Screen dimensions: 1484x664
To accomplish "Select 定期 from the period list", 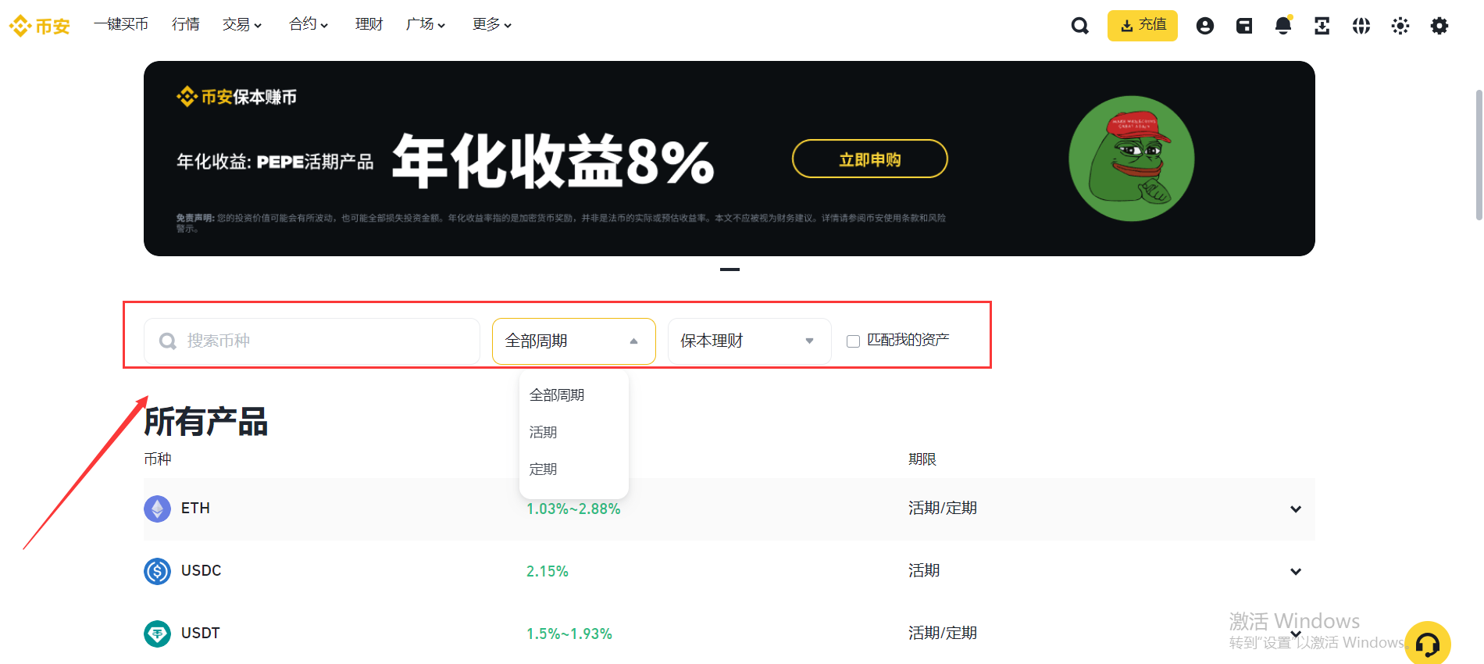I will 544,469.
